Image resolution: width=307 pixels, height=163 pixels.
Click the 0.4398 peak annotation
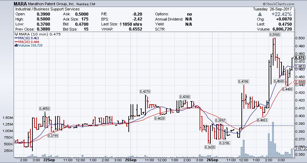243,81
